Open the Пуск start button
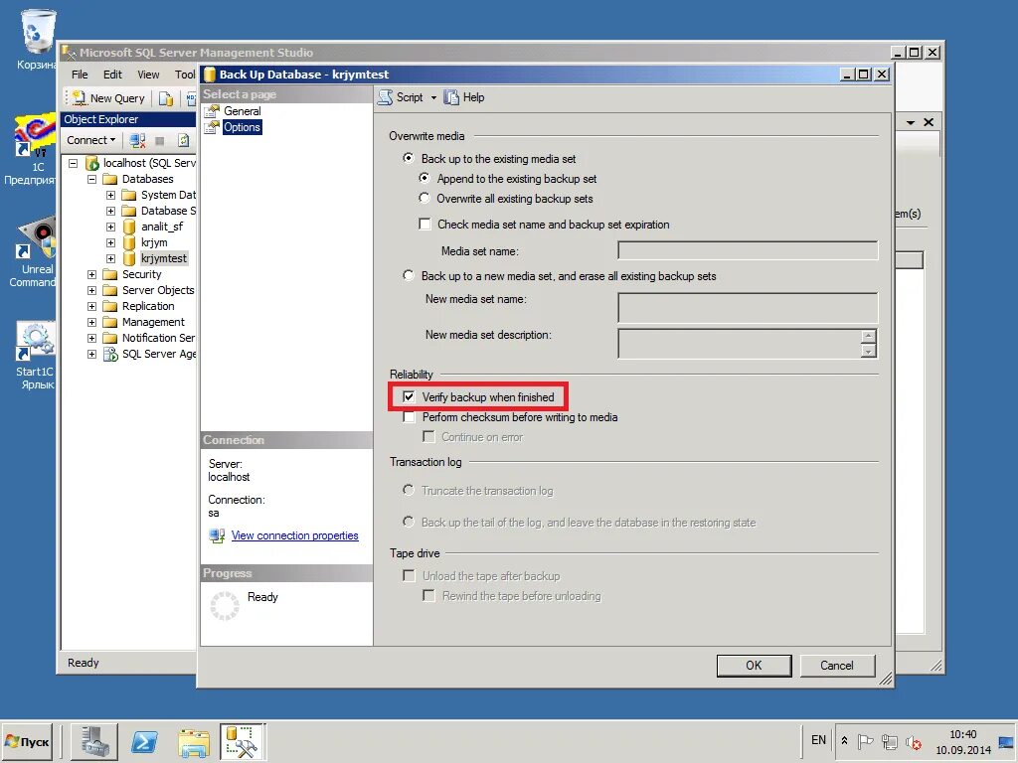This screenshot has width=1018, height=763. click(27, 741)
